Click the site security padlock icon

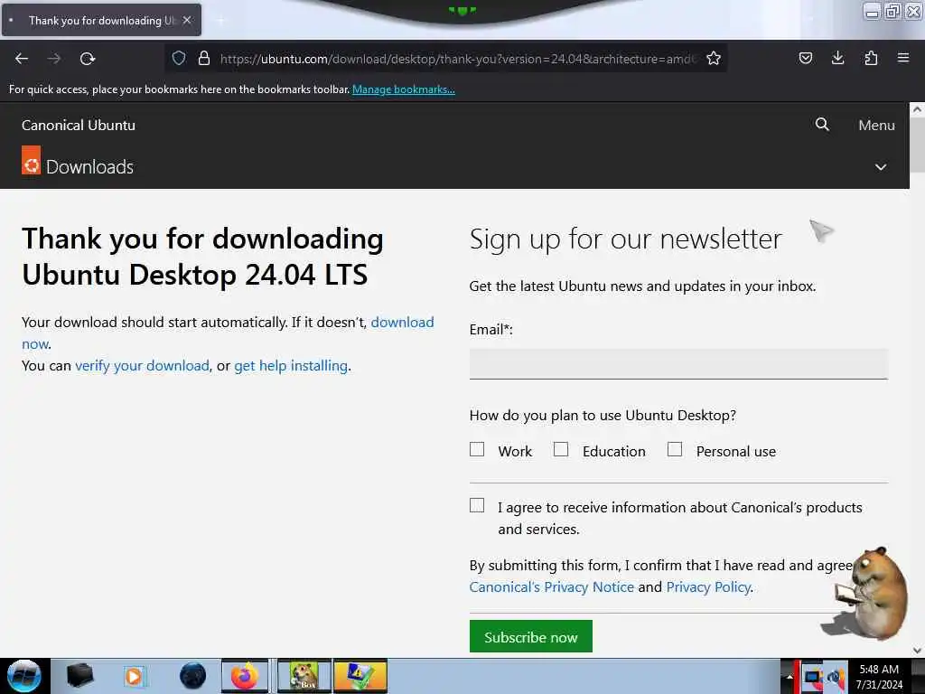(204, 58)
